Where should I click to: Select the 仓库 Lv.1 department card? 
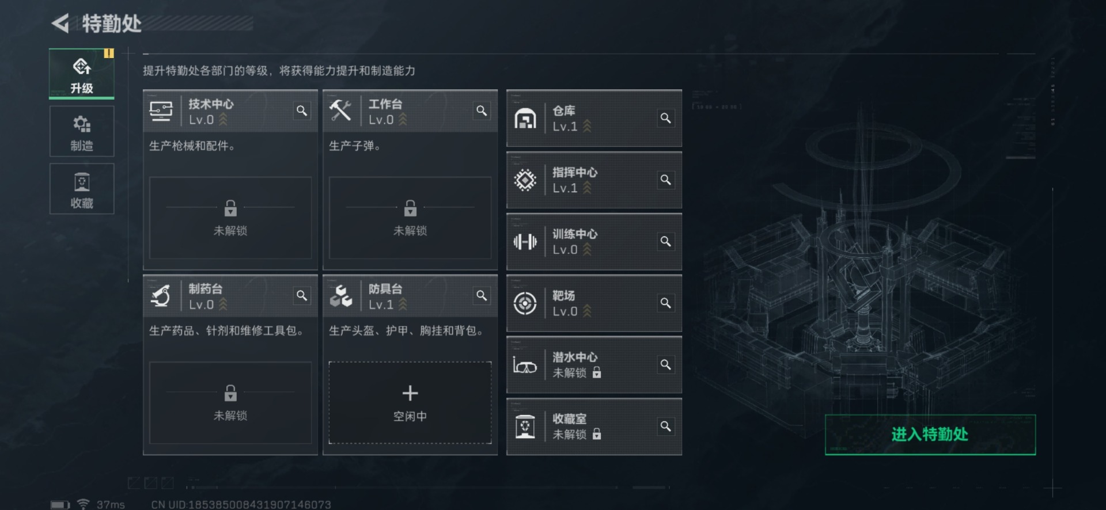click(594, 118)
